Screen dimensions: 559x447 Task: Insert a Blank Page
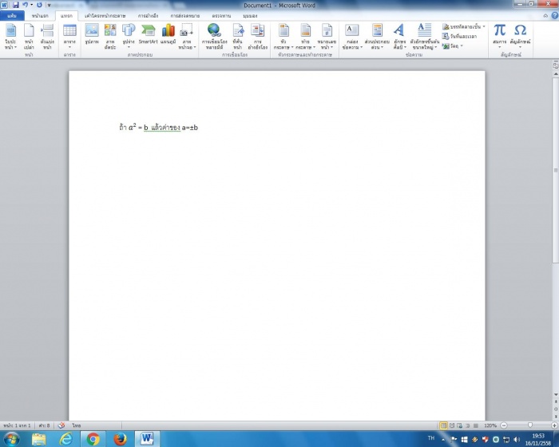coord(29,34)
